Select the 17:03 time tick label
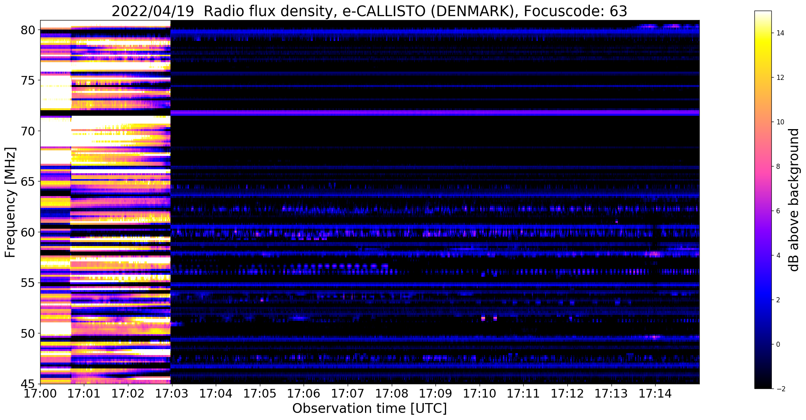The image size is (806, 420). (171, 394)
